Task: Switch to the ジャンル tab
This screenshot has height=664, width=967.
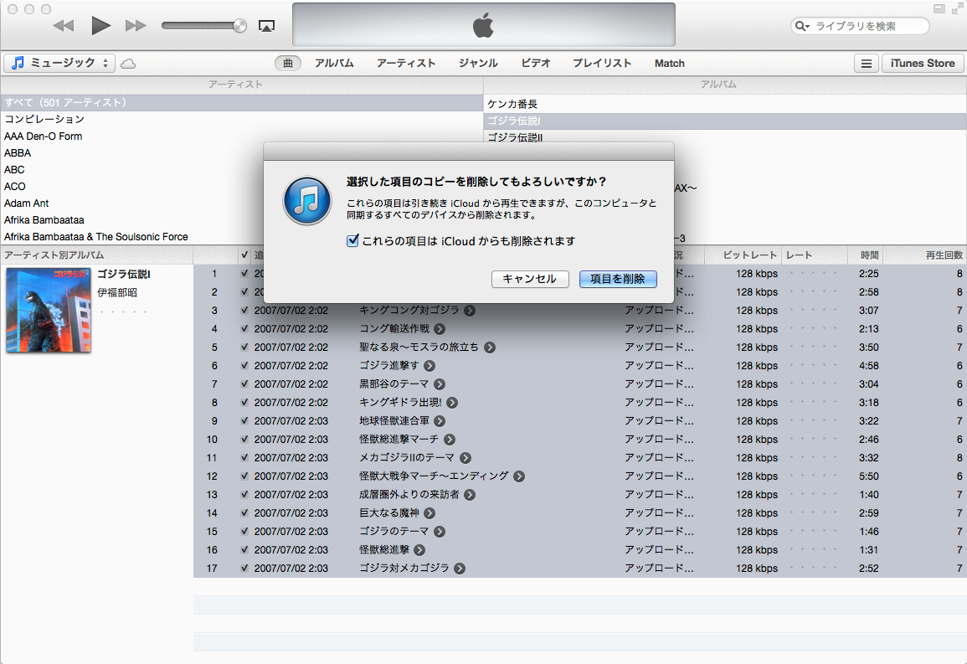Action: pyautogui.click(x=478, y=63)
